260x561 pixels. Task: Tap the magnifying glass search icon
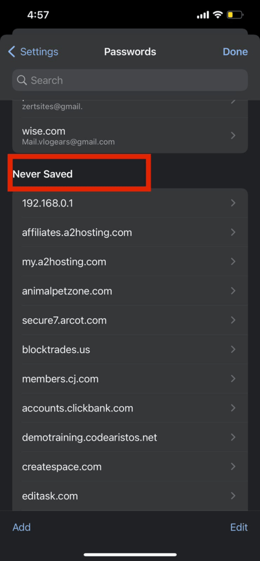(x=22, y=80)
